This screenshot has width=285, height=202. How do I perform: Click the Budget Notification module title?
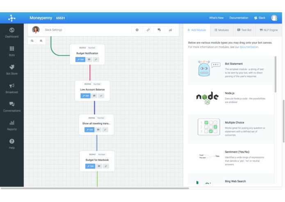point(87,53)
